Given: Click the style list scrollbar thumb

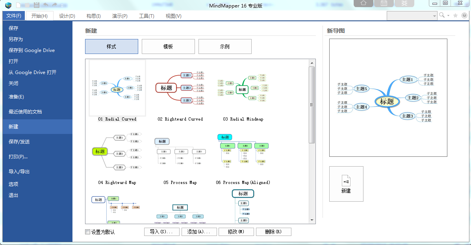Looking at the screenshot, I should tap(312, 105).
